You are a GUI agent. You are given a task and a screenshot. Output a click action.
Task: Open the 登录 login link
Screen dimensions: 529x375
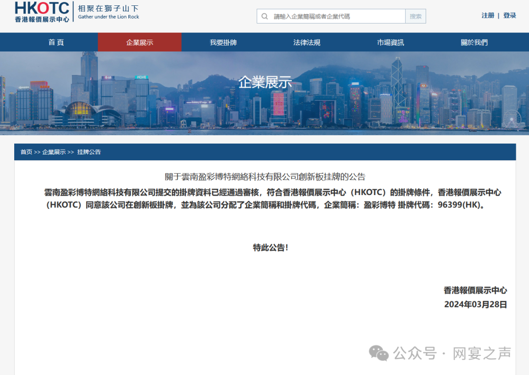click(509, 16)
